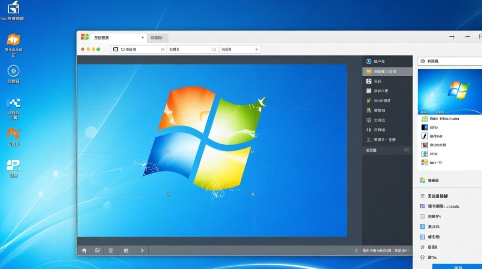
Task: Click the yellow pencil icon in dark sidebar
Action: (x=368, y=101)
